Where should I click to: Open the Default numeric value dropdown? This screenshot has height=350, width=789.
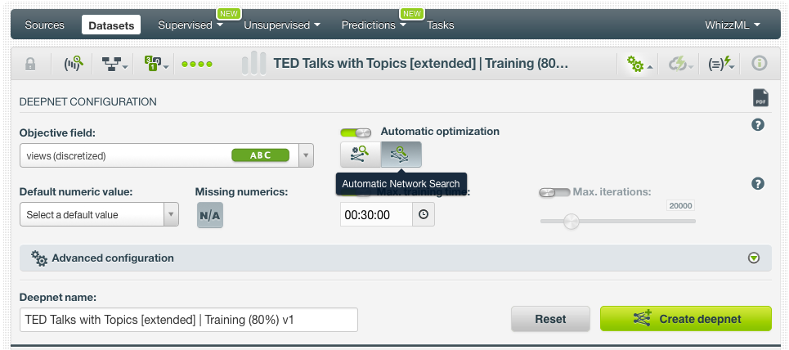click(172, 215)
